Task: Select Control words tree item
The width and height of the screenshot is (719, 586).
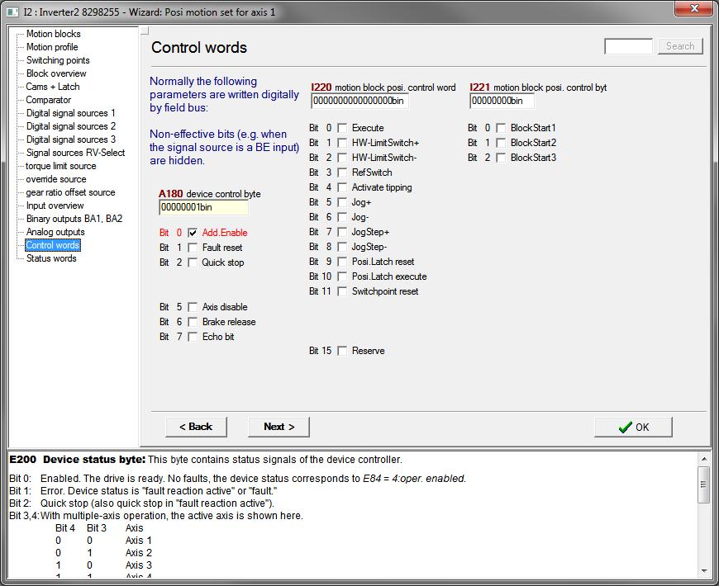Action: [x=52, y=245]
